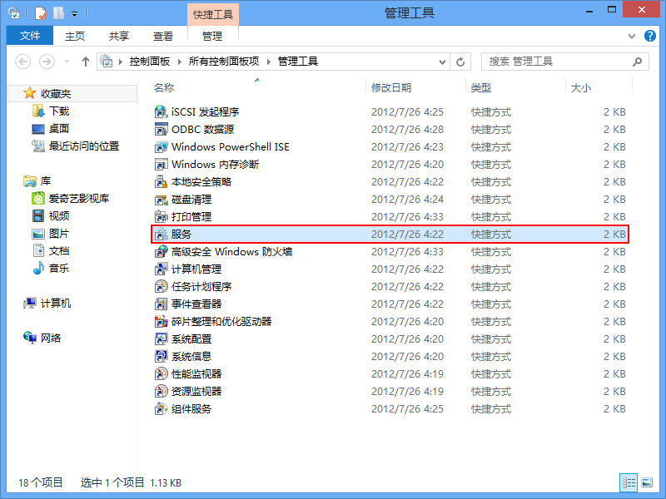Open the recent locations dropdown arrow
The image size is (666, 499).
67,62
